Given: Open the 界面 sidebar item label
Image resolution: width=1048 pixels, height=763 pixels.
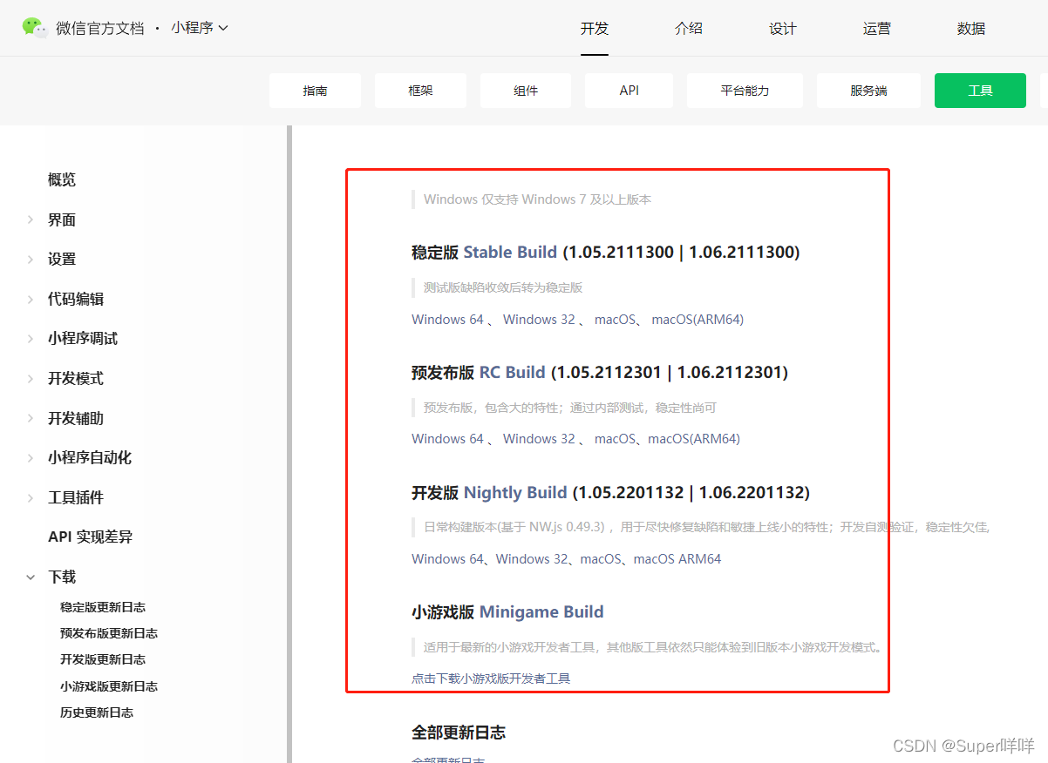Looking at the screenshot, I should 62,219.
